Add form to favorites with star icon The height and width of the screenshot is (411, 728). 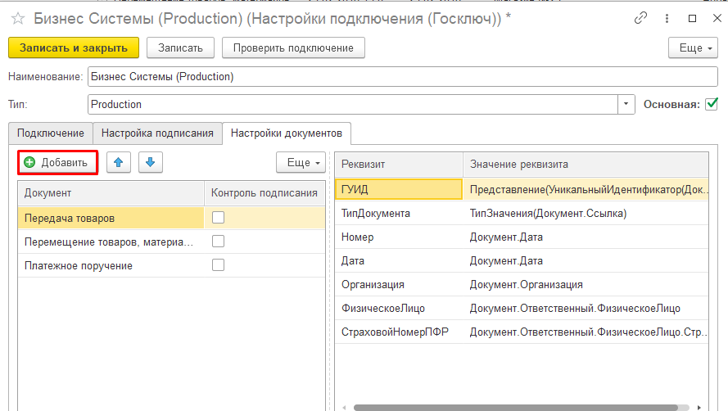click(18, 19)
